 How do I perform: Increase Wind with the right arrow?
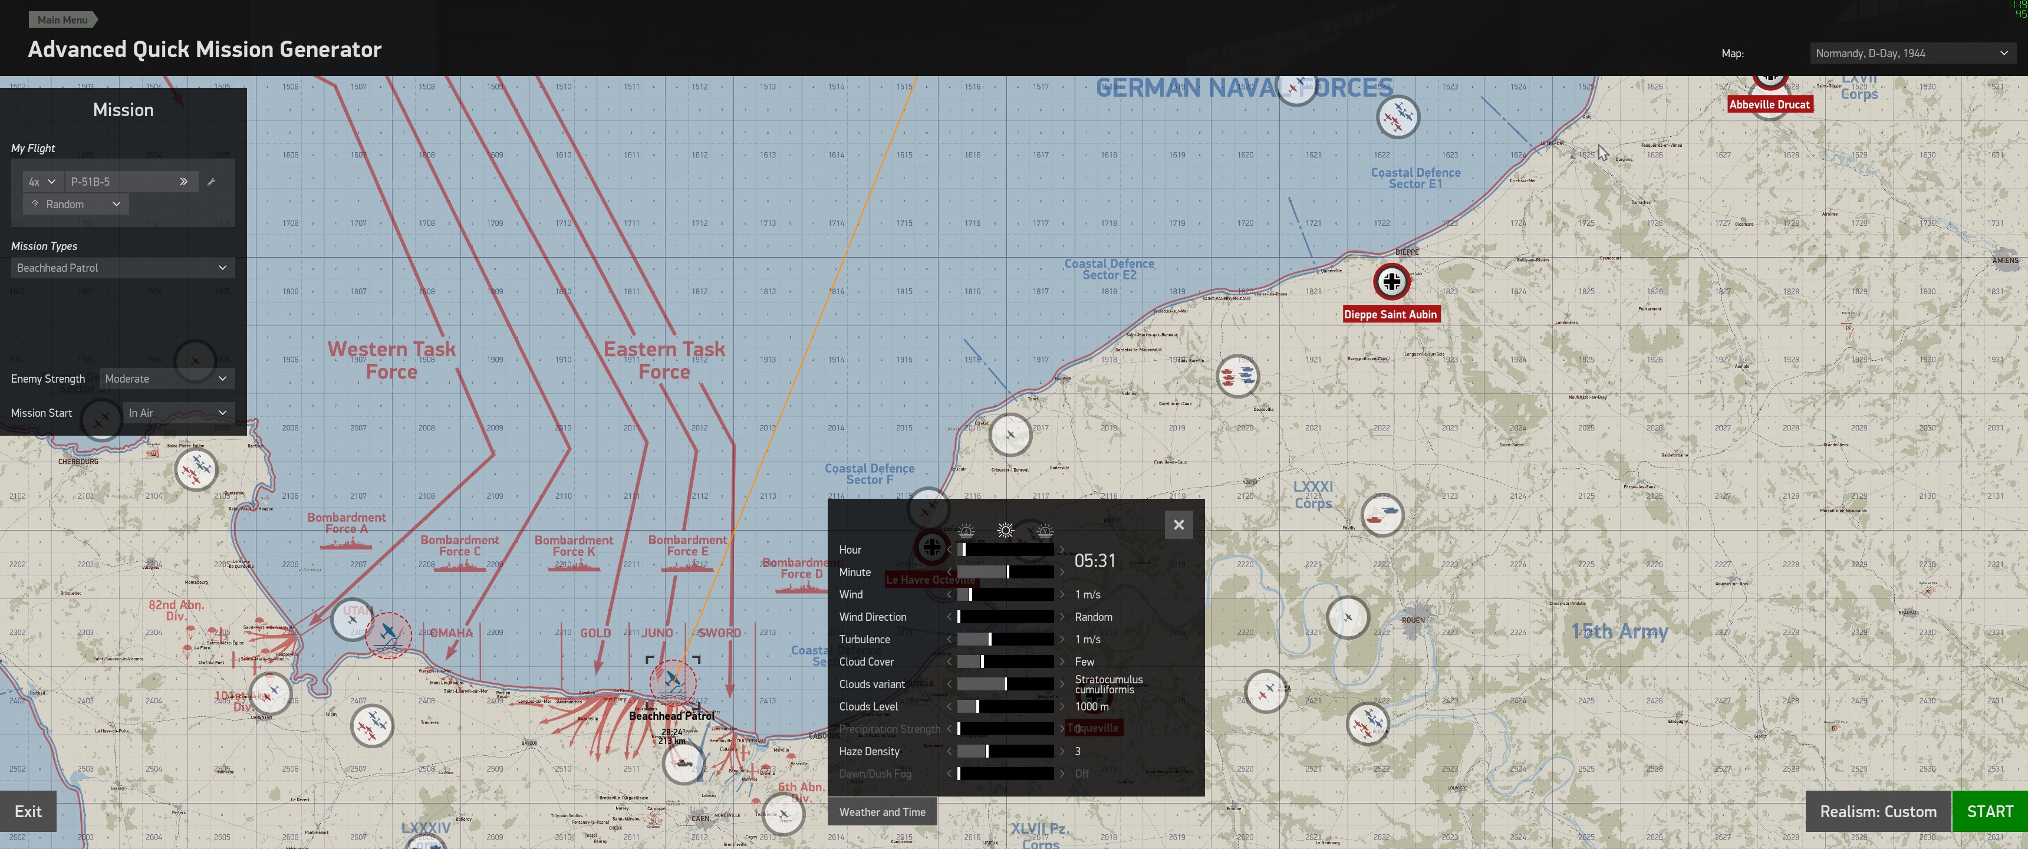click(x=1062, y=595)
